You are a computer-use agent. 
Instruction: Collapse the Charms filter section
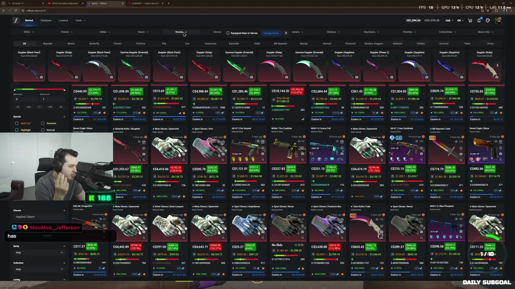coord(64,210)
